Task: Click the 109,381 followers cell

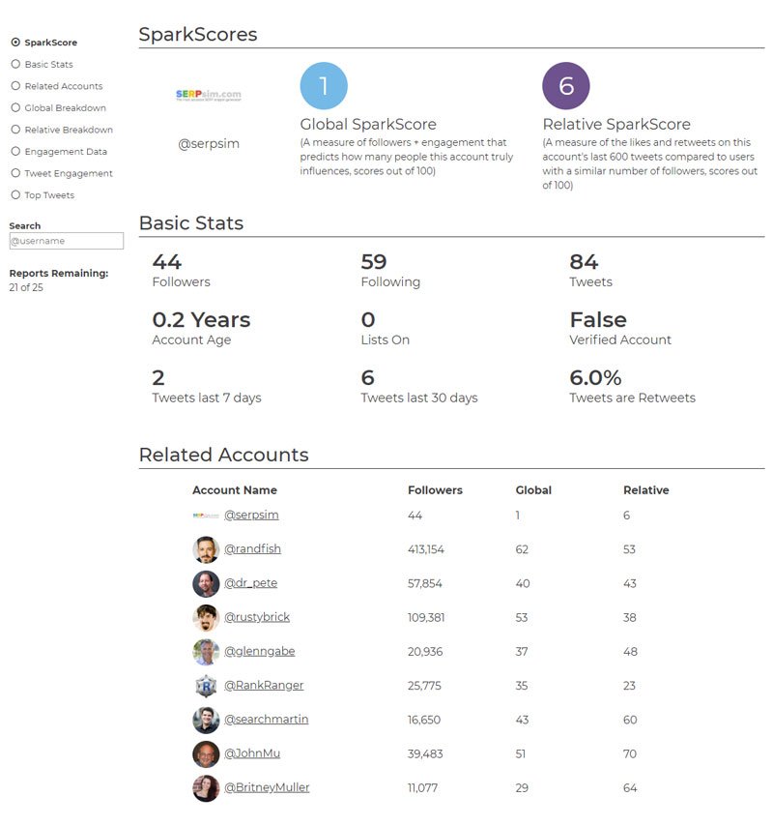Action: coord(426,617)
